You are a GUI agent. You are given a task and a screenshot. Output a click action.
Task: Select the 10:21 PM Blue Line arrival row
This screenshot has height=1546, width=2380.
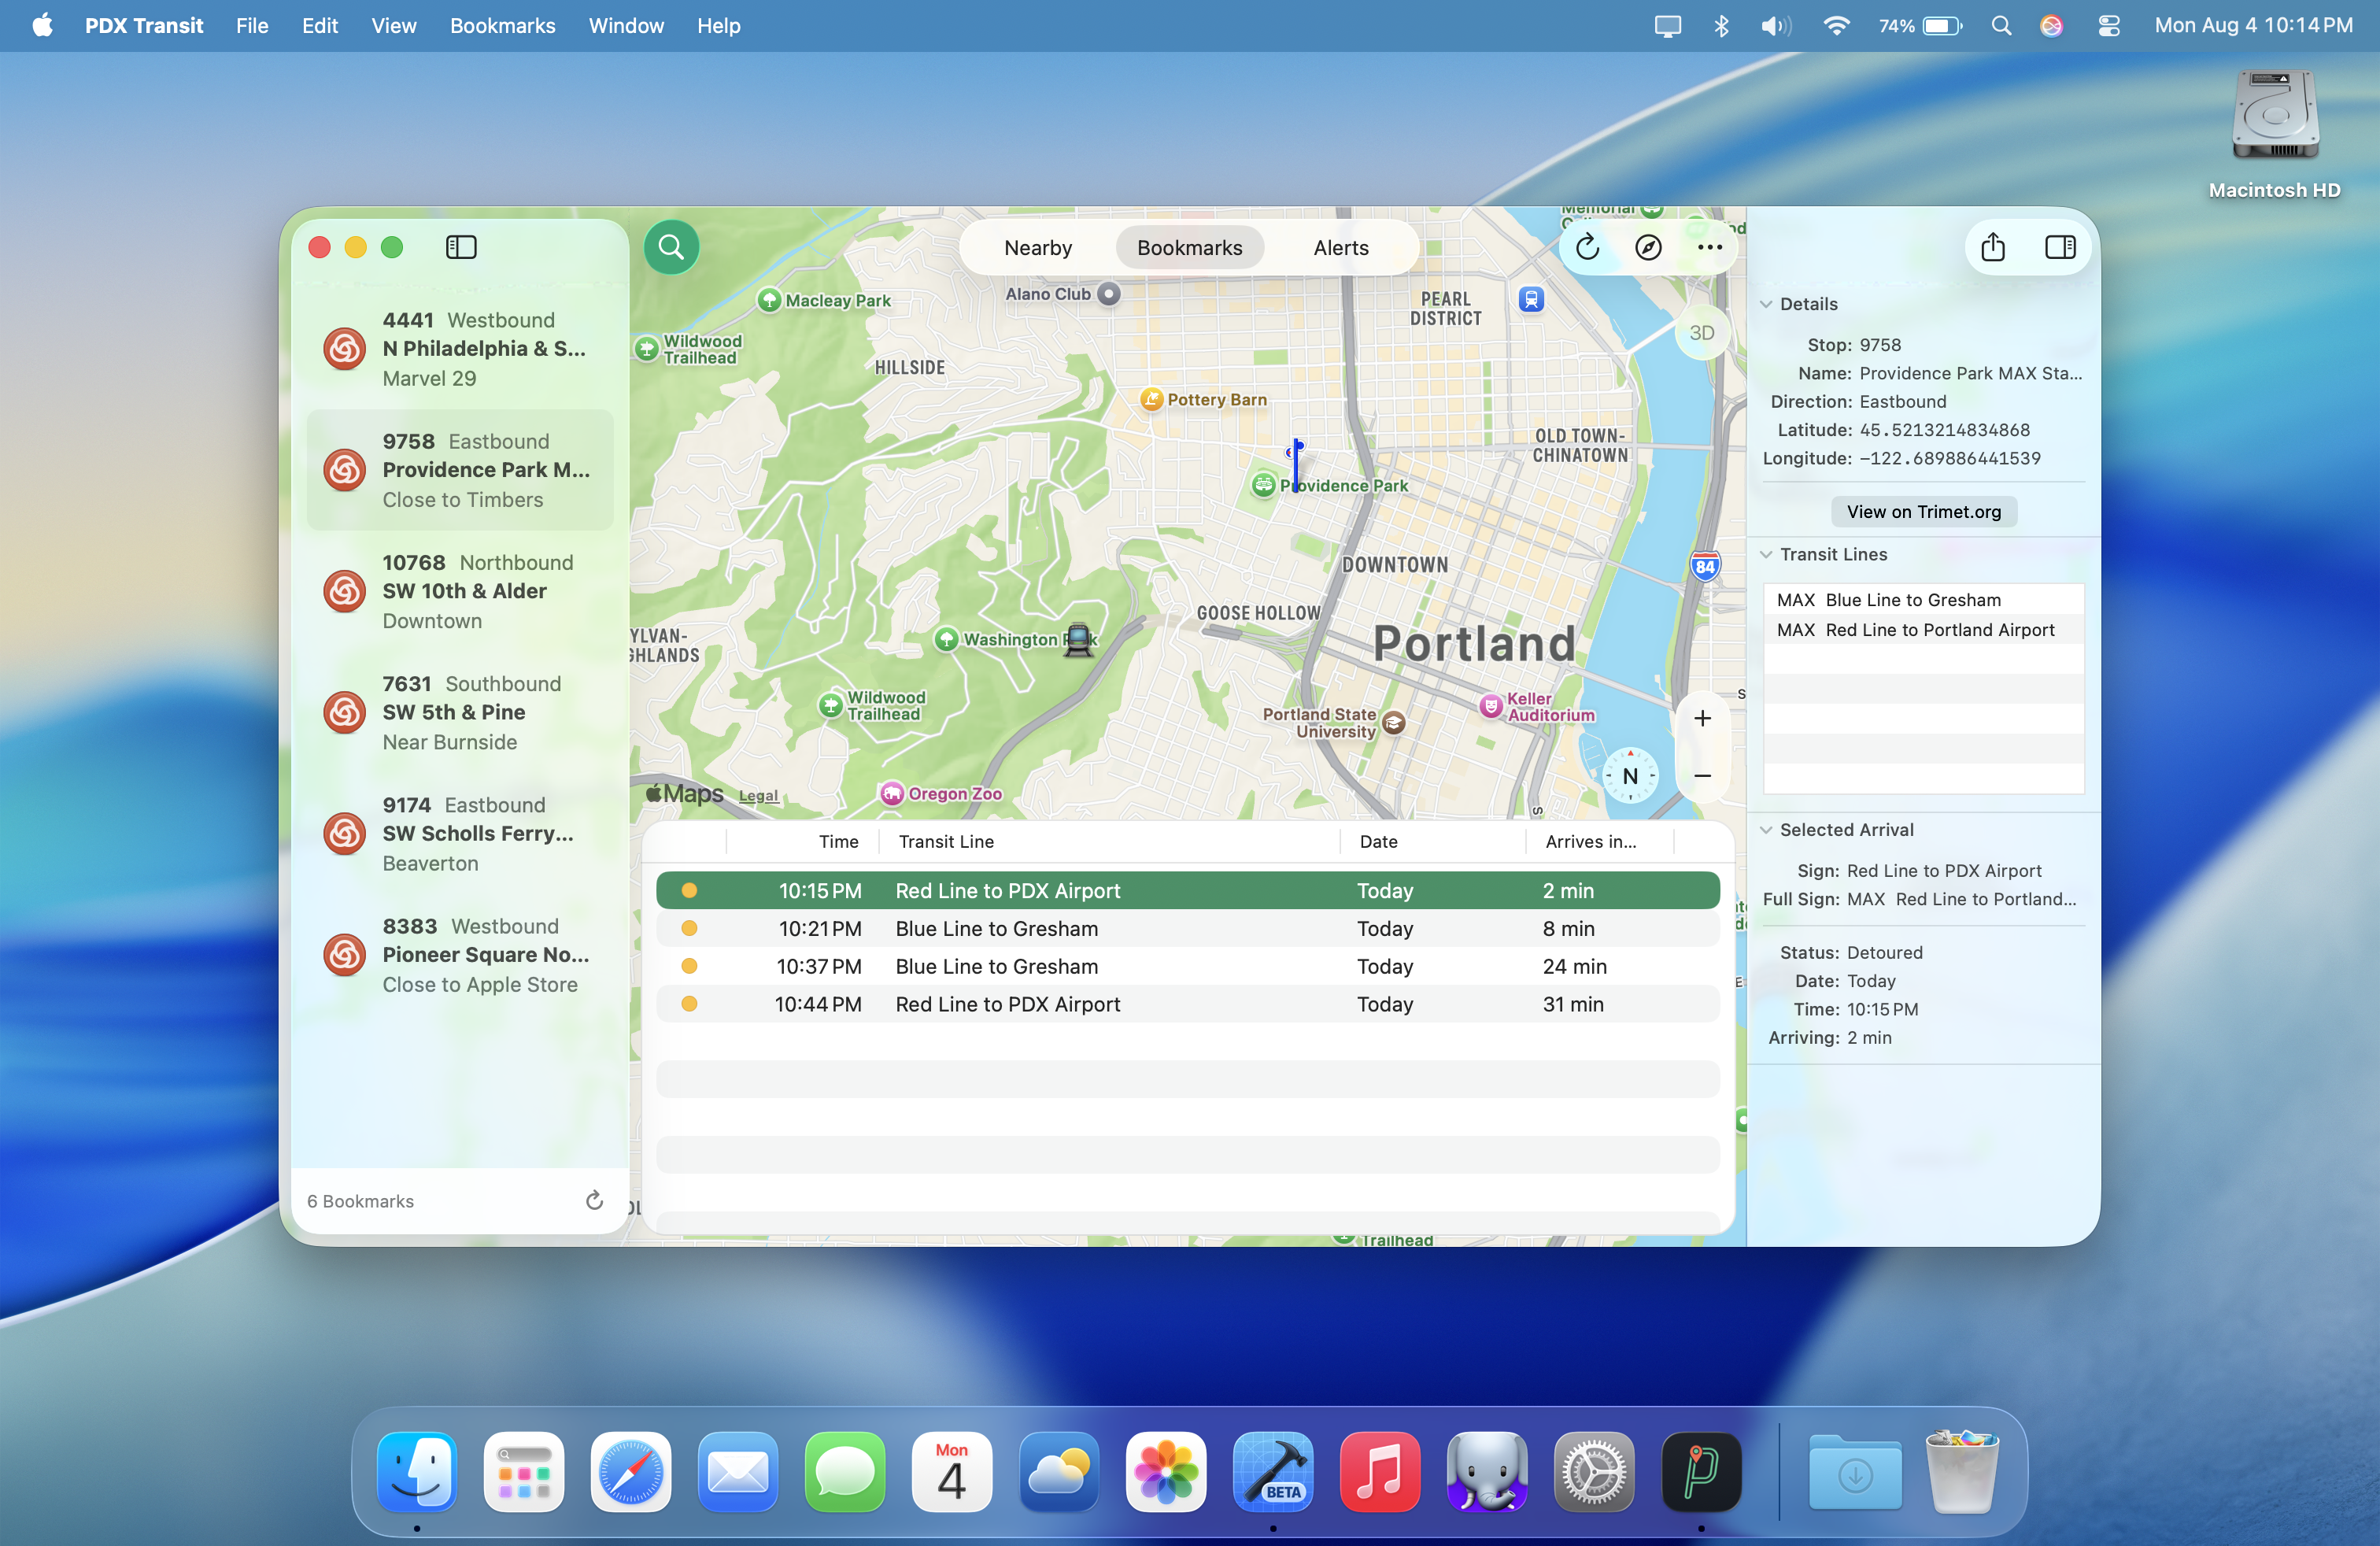coord(1187,928)
